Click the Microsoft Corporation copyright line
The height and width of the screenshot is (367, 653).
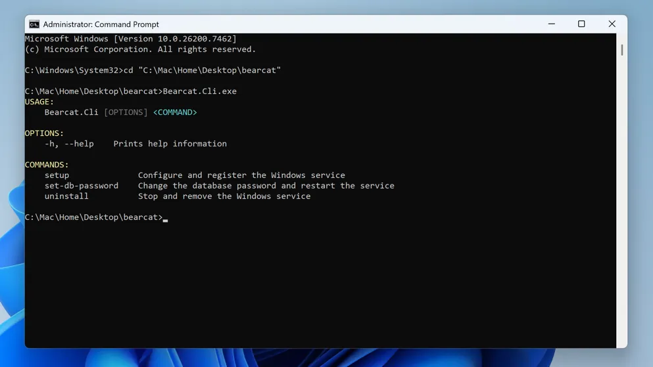[140, 49]
